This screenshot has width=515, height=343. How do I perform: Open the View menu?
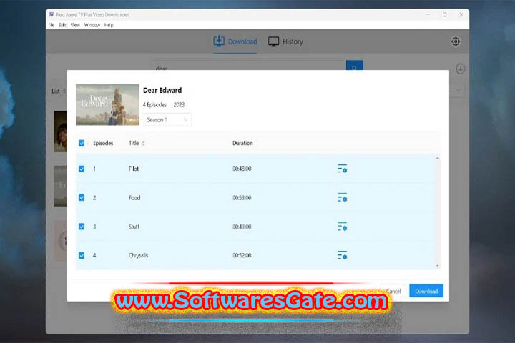(x=75, y=25)
